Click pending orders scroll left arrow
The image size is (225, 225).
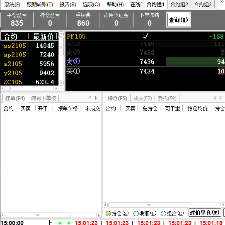coord(3,215)
